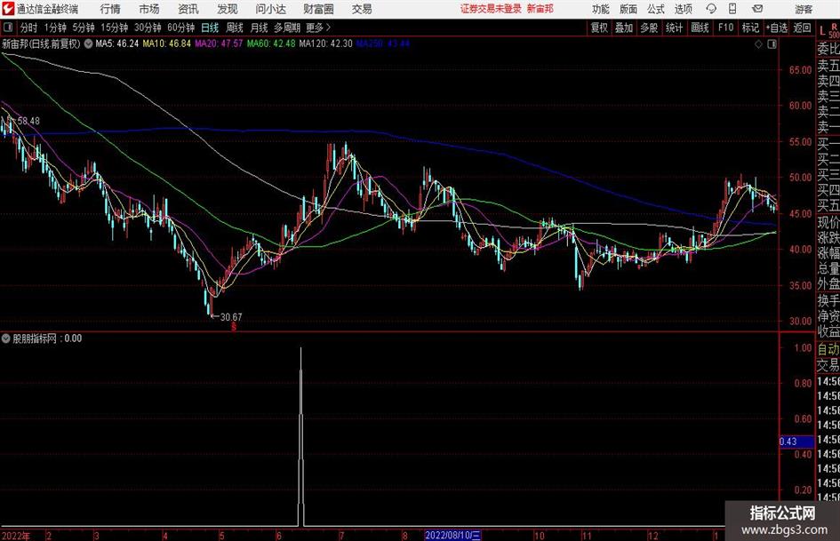Click the MA120: 42.30 indicator label

[x=325, y=44]
